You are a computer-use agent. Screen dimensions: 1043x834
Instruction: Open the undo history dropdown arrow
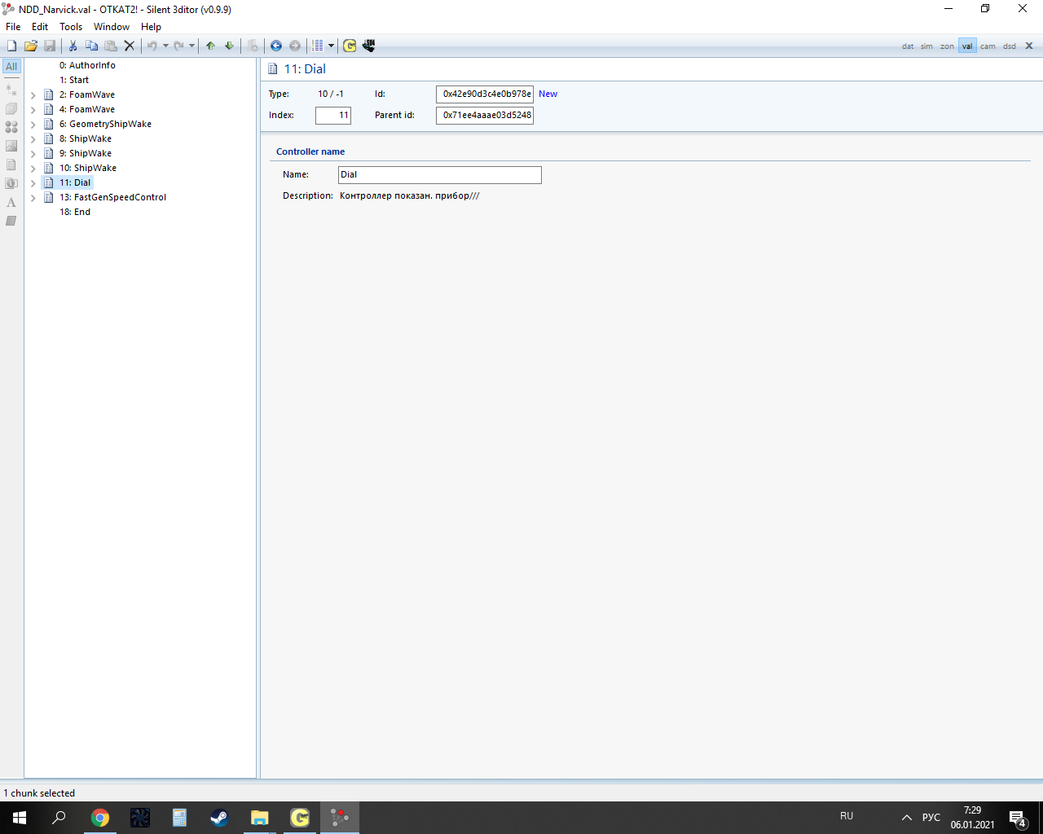pos(165,46)
